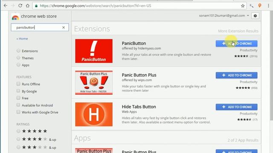Click the key extension icon in toolbar
The image size is (273, 153).
[x=251, y=6]
